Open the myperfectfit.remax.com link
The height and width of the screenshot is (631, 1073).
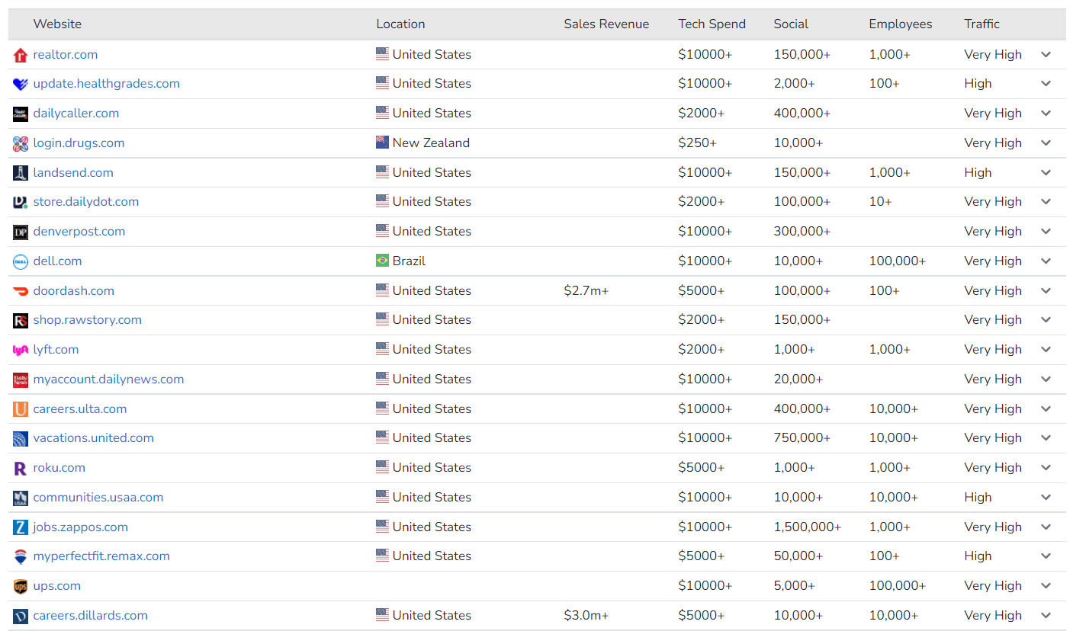[x=101, y=556]
